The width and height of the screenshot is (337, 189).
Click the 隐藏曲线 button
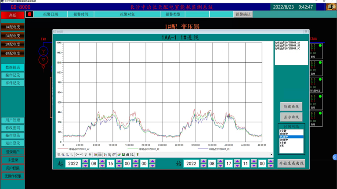click(291, 107)
